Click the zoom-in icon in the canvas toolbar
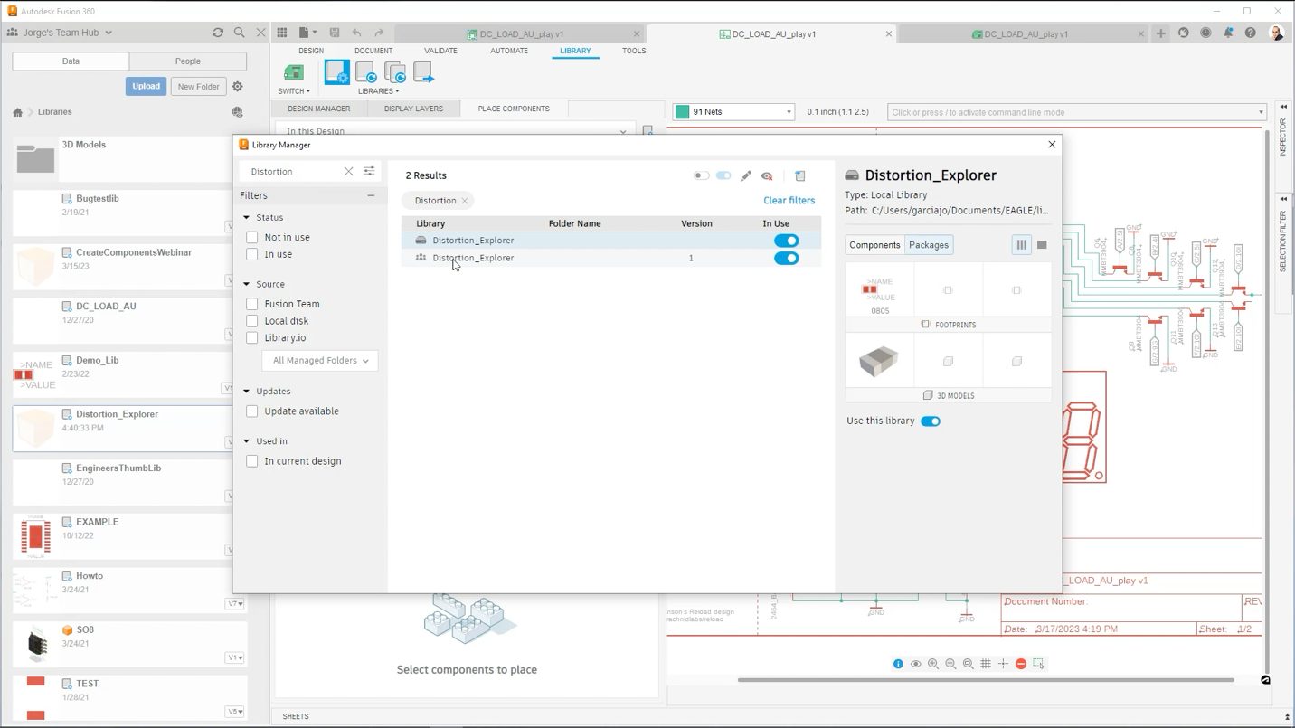1295x728 pixels. tap(933, 663)
